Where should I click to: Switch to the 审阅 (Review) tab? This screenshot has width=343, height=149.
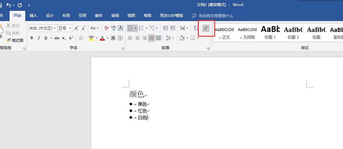pyautogui.click(x=115, y=16)
